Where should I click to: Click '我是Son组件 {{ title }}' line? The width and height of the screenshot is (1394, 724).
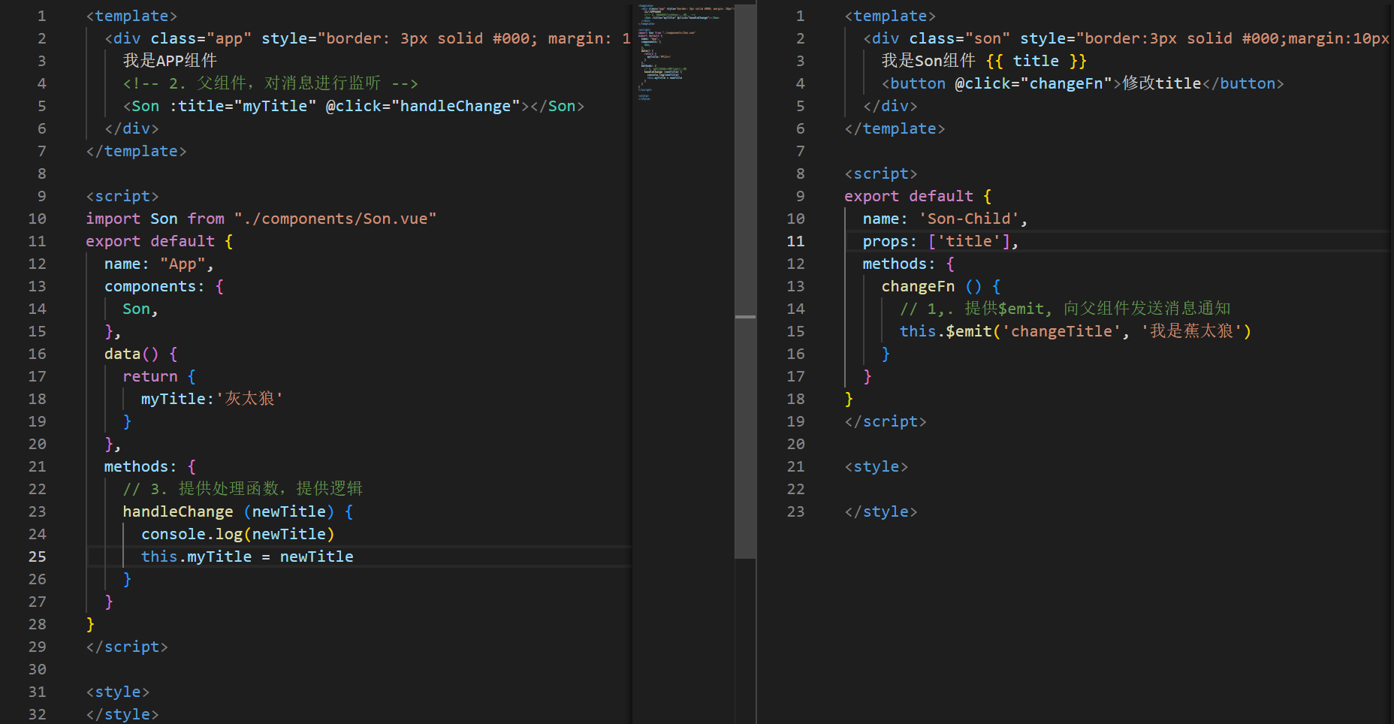(984, 61)
